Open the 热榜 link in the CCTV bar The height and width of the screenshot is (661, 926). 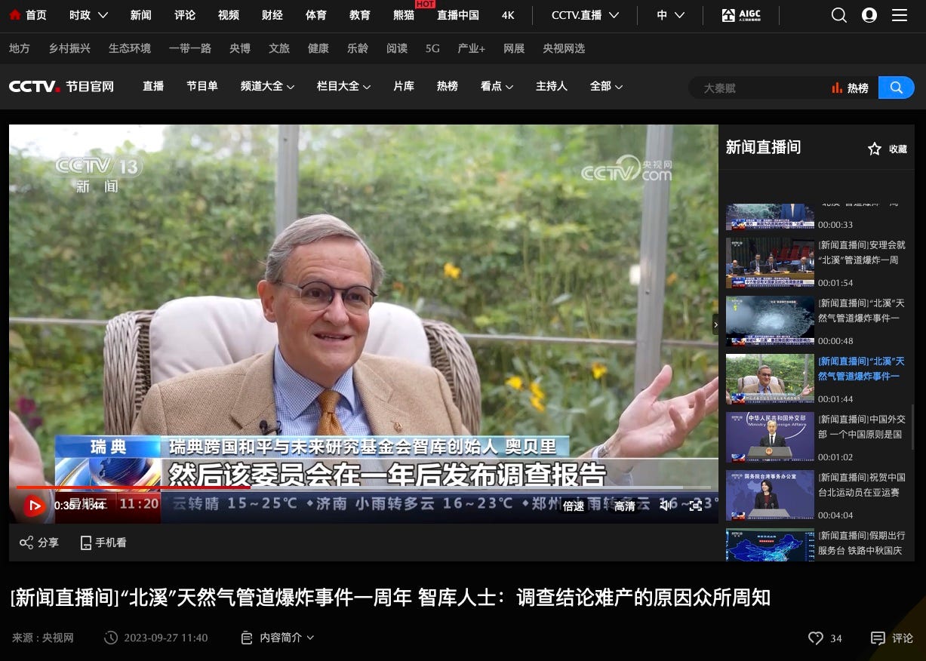pyautogui.click(x=448, y=87)
